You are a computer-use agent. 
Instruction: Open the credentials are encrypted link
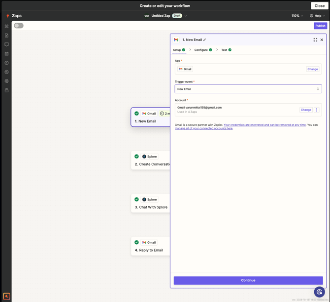pyautogui.click(x=264, y=125)
